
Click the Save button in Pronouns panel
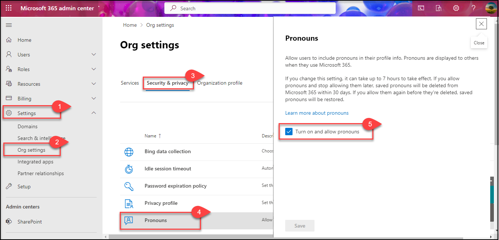click(299, 226)
